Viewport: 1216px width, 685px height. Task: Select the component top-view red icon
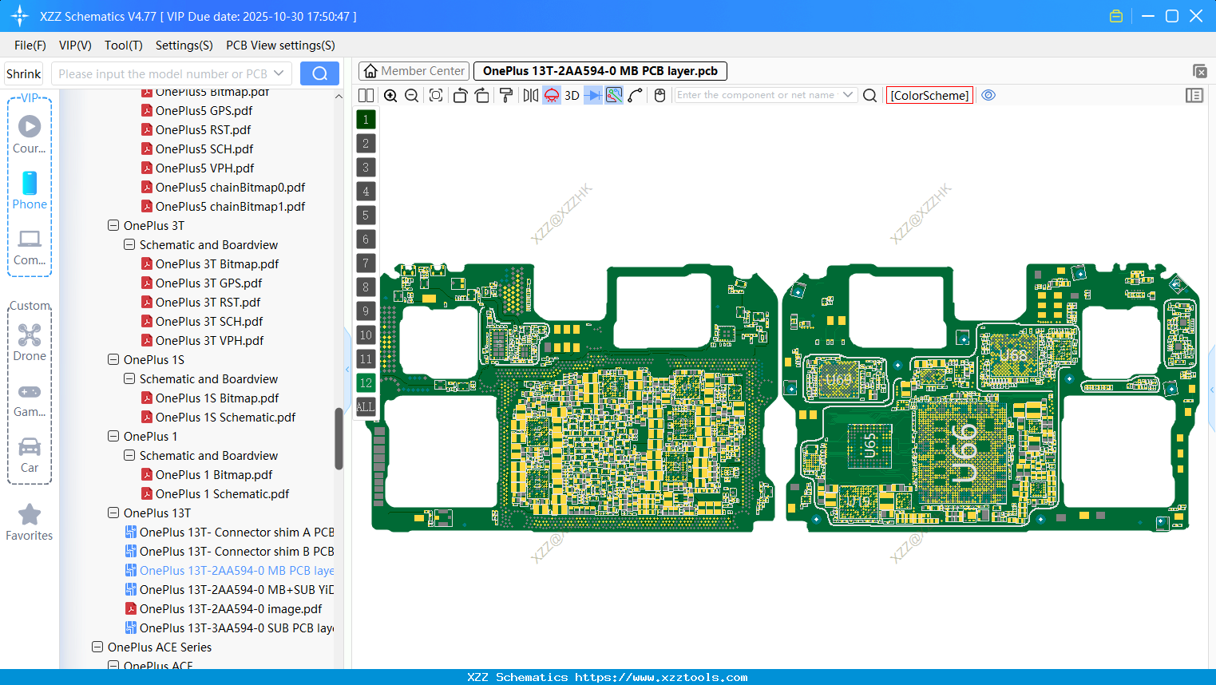[551, 95]
